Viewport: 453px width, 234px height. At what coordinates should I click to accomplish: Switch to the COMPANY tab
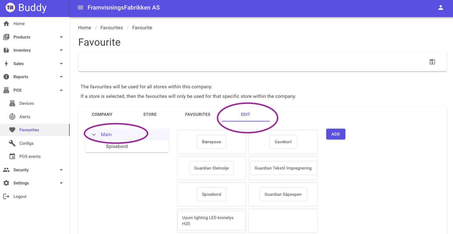(x=102, y=114)
